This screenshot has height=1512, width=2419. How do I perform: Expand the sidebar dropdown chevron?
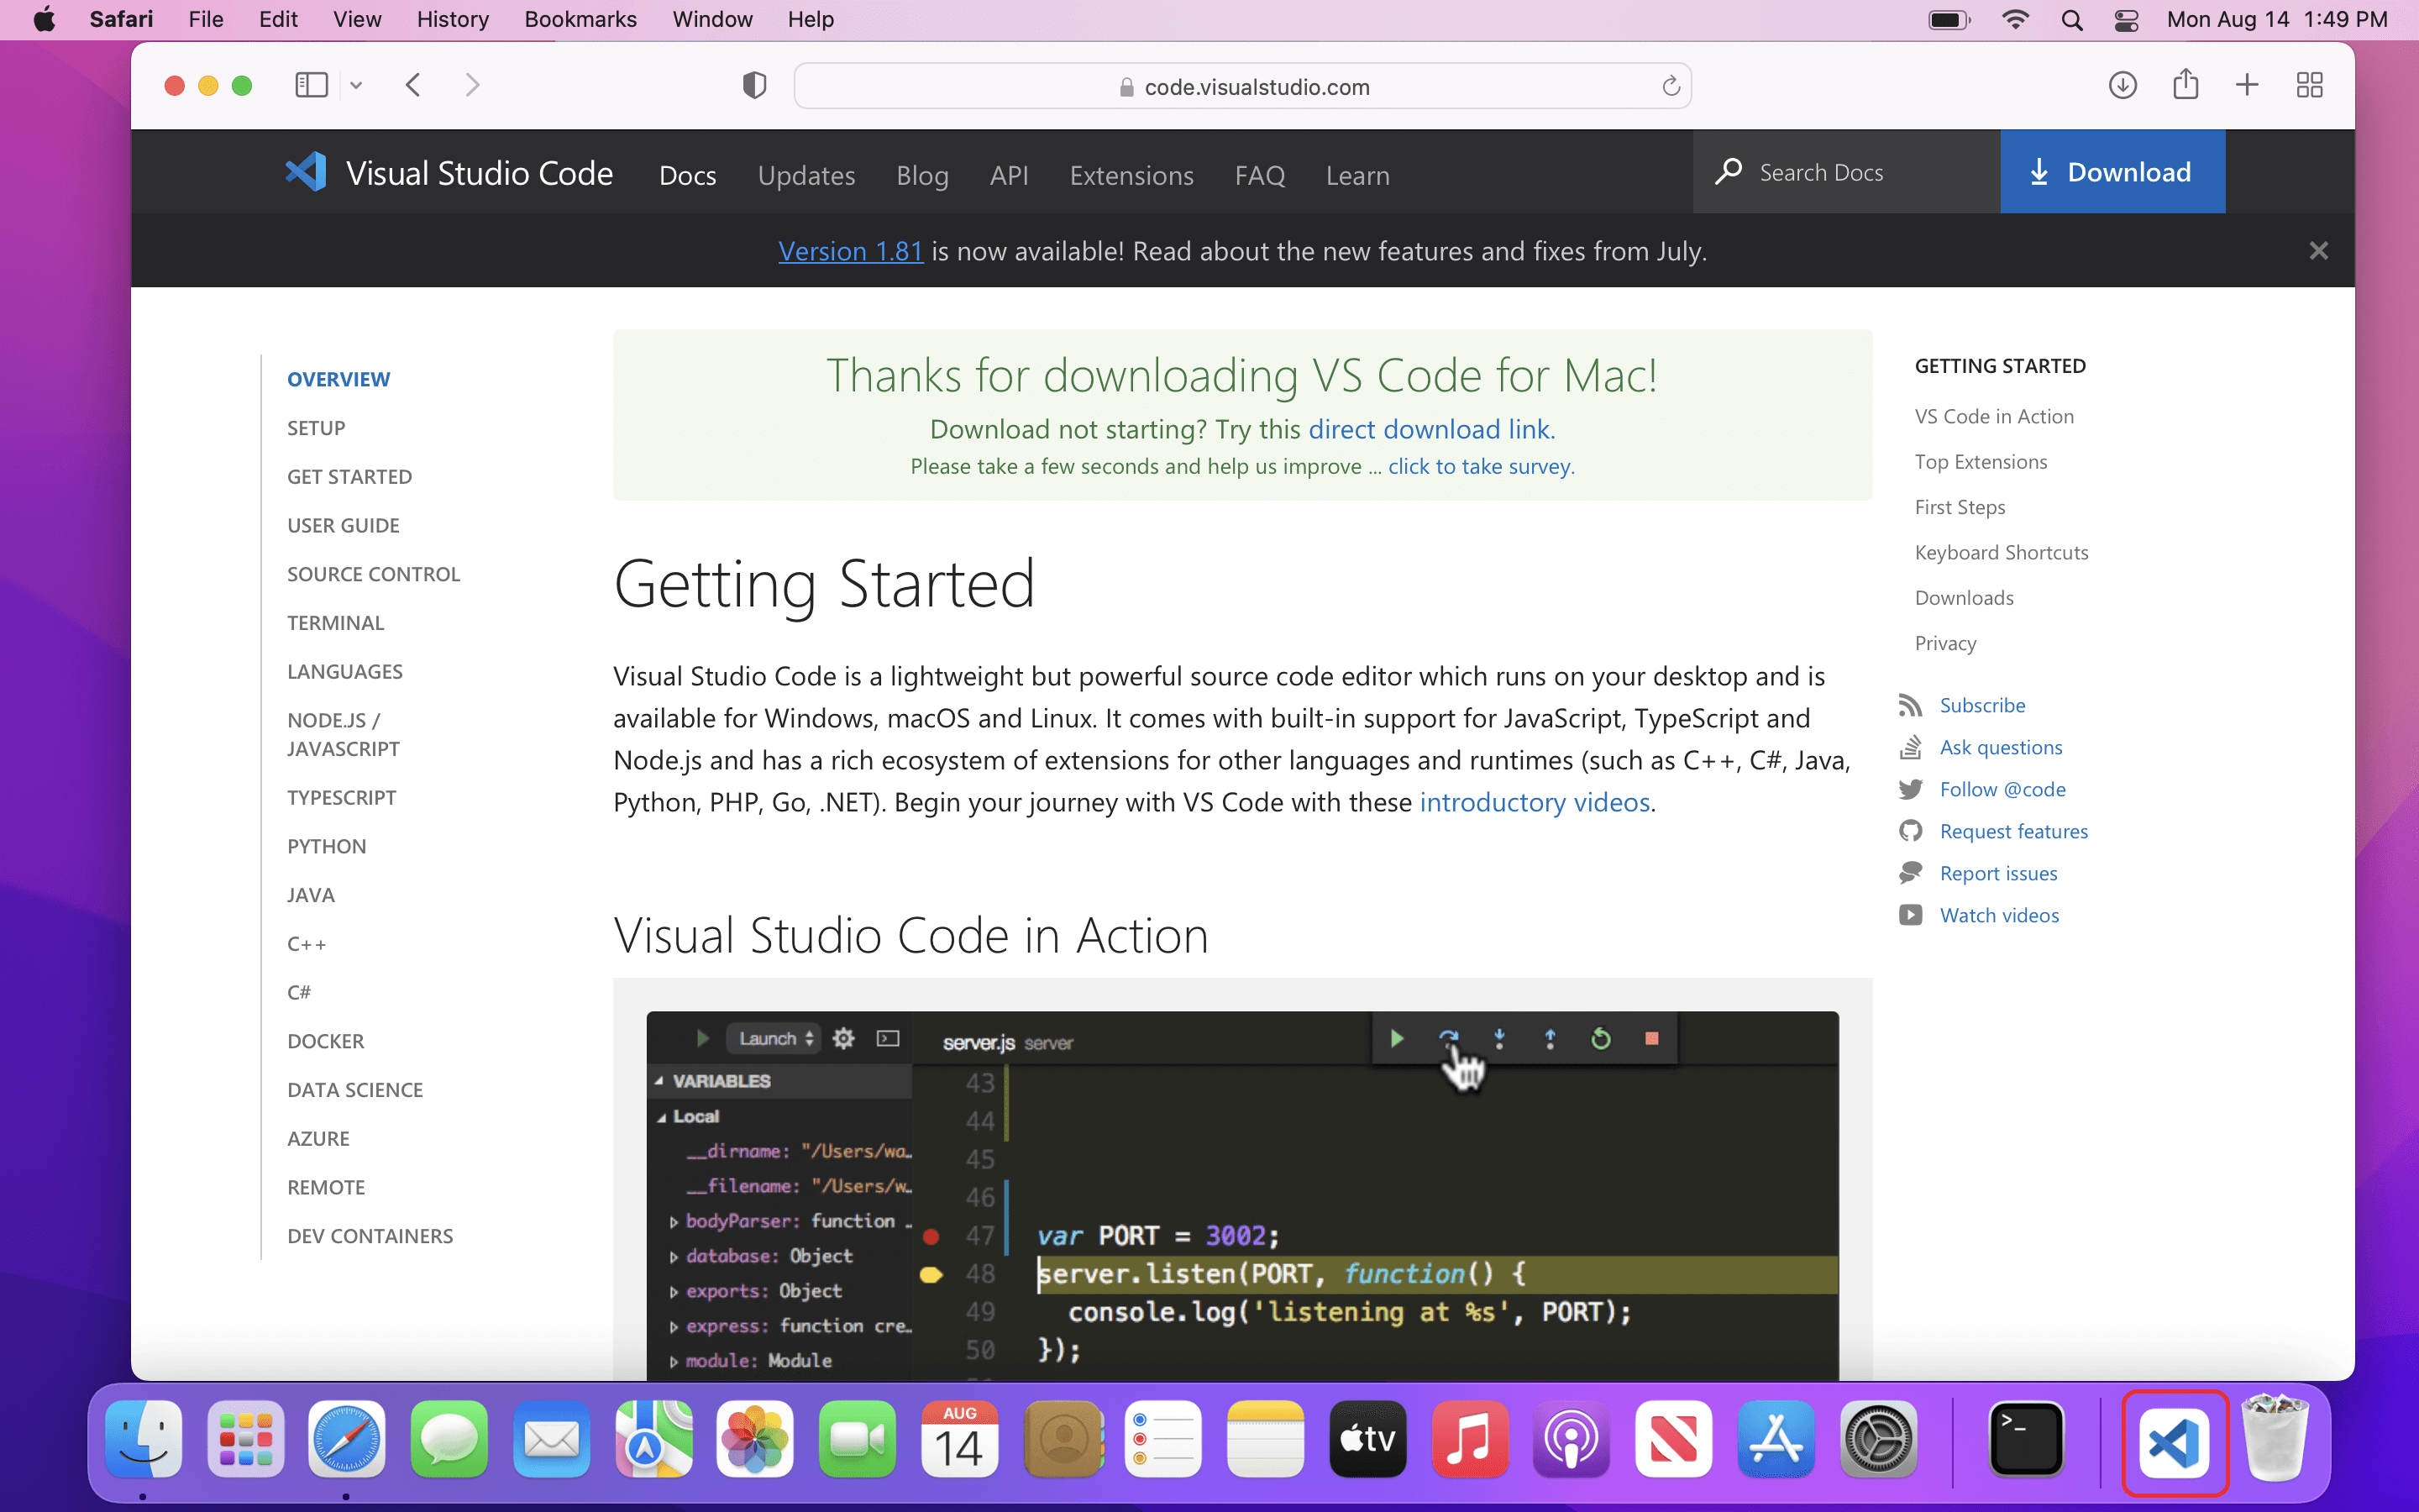(356, 86)
